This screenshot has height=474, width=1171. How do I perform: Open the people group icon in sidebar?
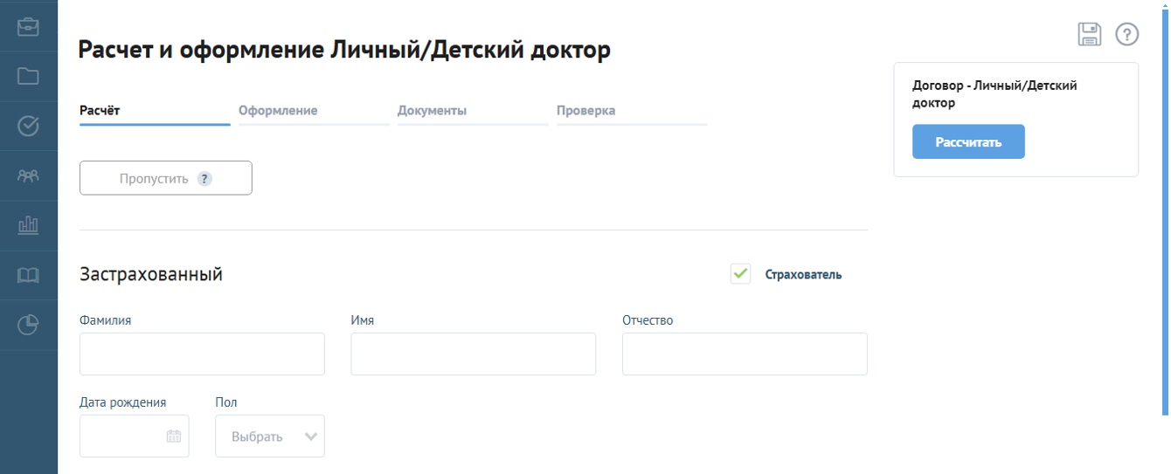[x=28, y=176]
